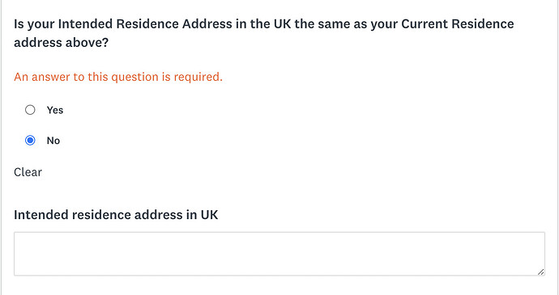Click the word Clear below radio options
The height and width of the screenshot is (295, 559).
pos(28,172)
